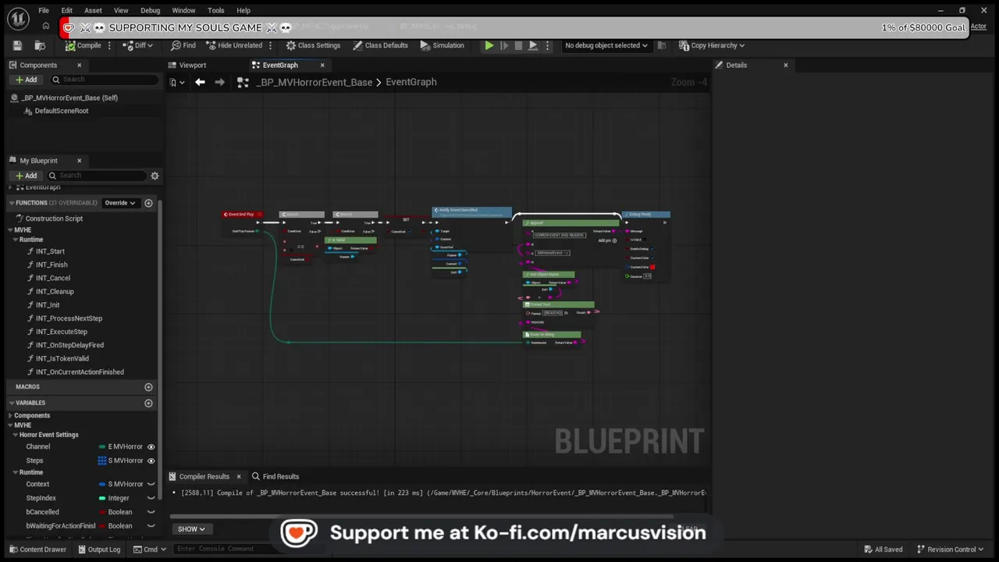Search My Blueprint input field
Image resolution: width=999 pixels, height=562 pixels.
pos(97,176)
